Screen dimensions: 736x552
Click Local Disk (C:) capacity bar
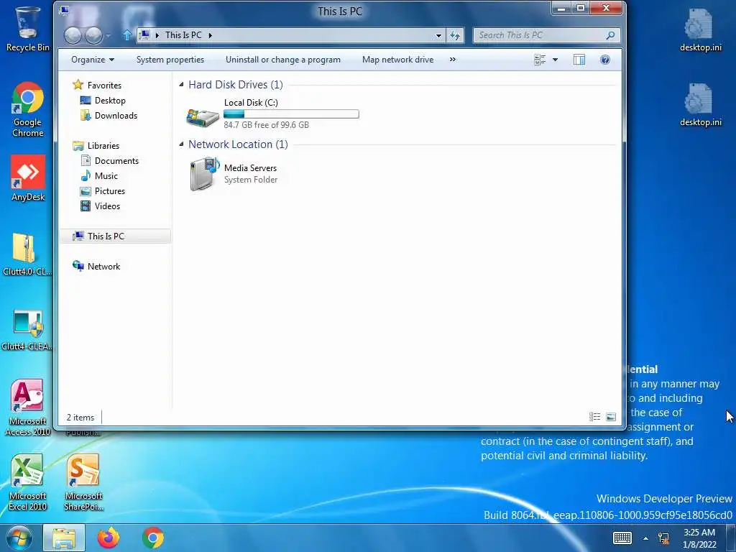[x=291, y=114]
